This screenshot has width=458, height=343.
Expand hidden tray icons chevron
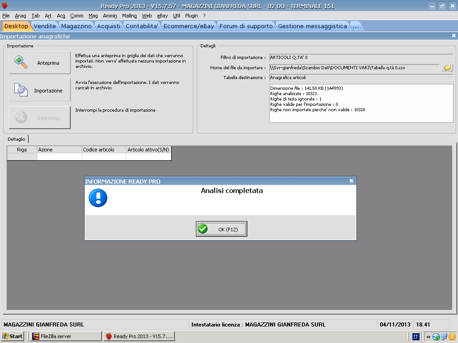428,337
